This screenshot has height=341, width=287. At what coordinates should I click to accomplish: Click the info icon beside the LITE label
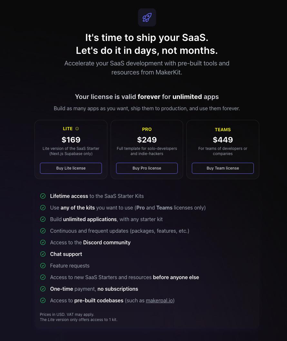click(77, 129)
